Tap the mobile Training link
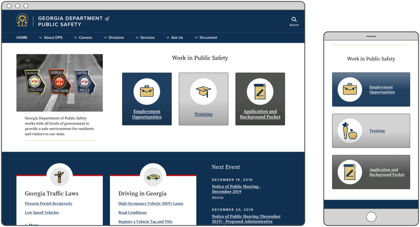 [x=377, y=130]
